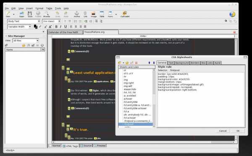This screenshot has width=252, height=156.
Task: Open the CaScadeS stylesheet editor icon
Action: click(125, 14)
